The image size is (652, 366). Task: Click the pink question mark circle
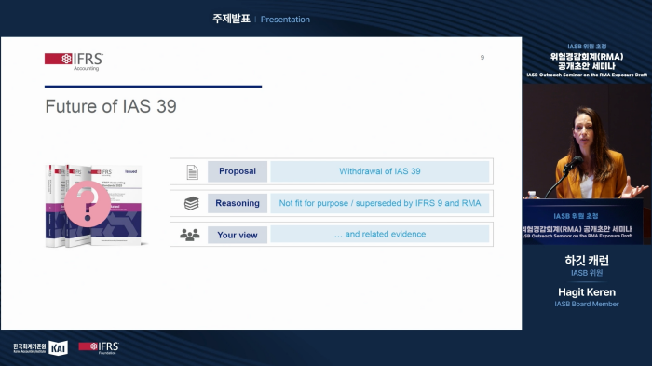pyautogui.click(x=88, y=204)
